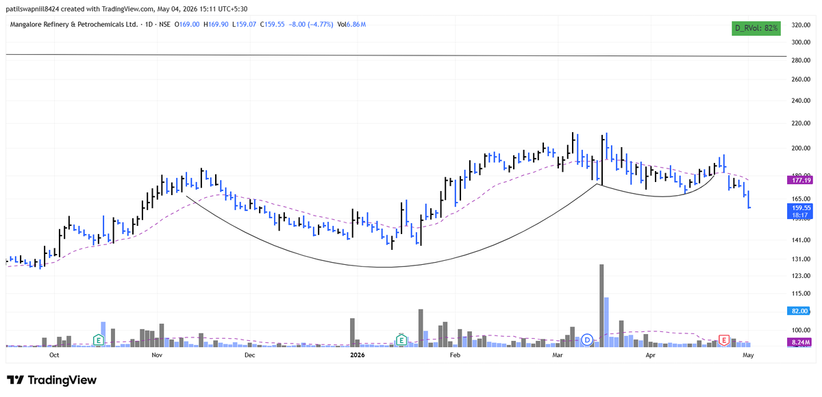This screenshot has height=397, width=822.
Task: Click the tallest volume bar in mid-March
Action: point(601,305)
